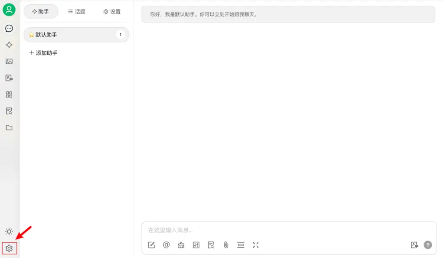444x258 pixels.
Task: Open the AI Paintings section in sidebar
Action: point(9,61)
